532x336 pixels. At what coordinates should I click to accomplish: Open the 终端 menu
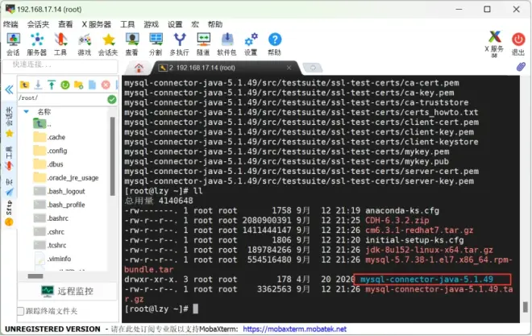coord(10,24)
